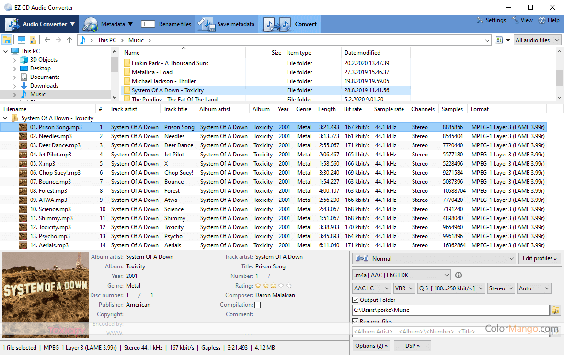Image resolution: width=564 pixels, height=355 pixels.
Task: Select Desktop in the folder tree
Action: click(40, 68)
